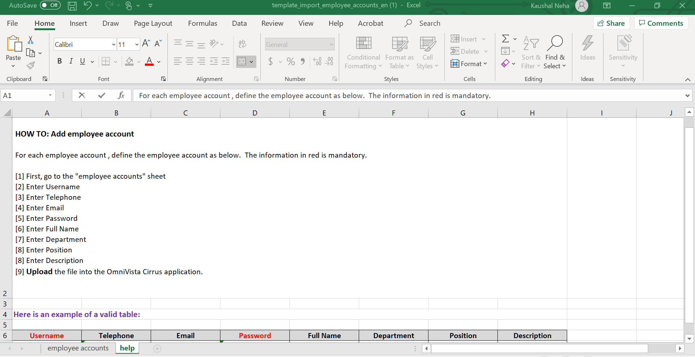695x357 pixels.
Task: Open the employee accounts sheet tab
Action: (78, 348)
